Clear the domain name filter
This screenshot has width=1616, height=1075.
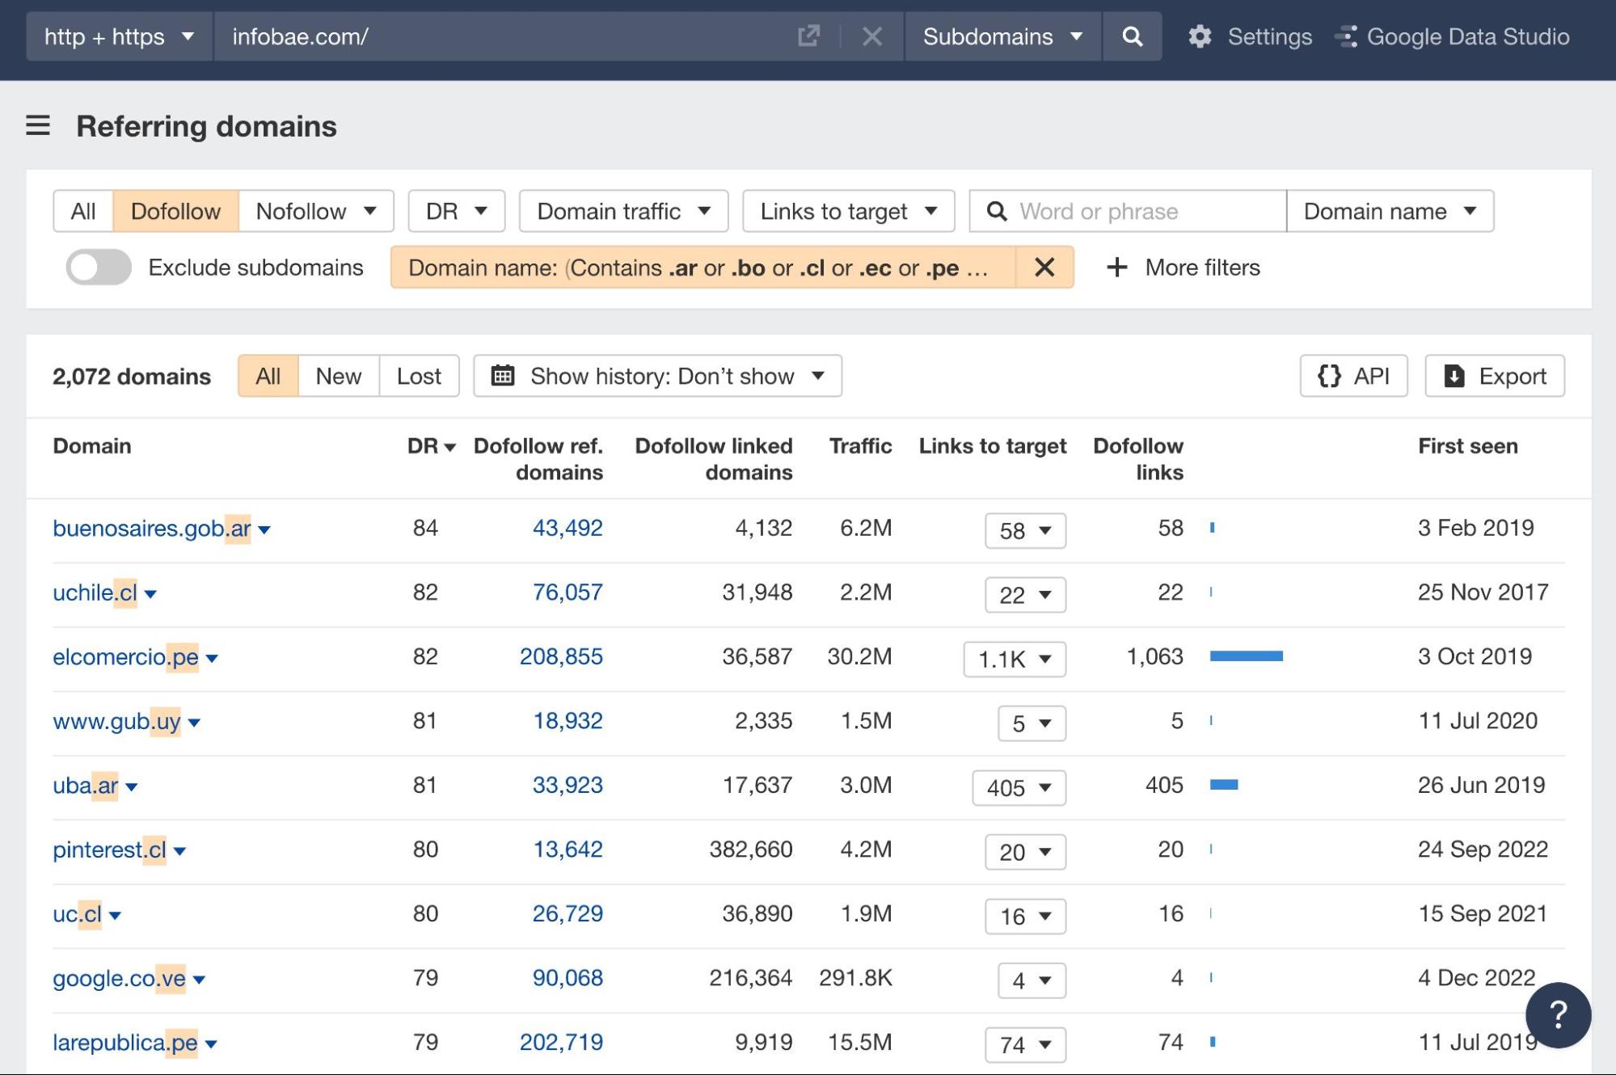pyautogui.click(x=1040, y=267)
